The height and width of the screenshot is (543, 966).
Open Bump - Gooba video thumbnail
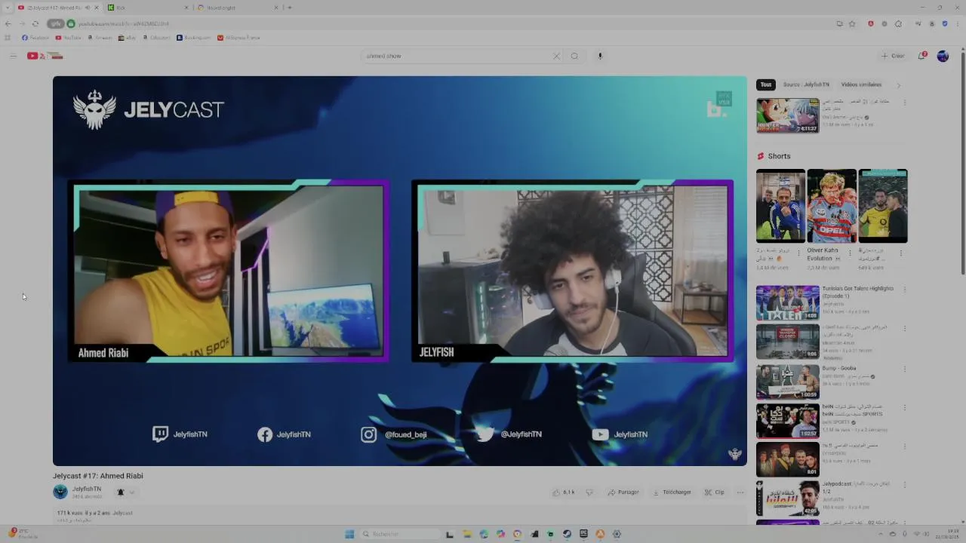tap(788, 382)
